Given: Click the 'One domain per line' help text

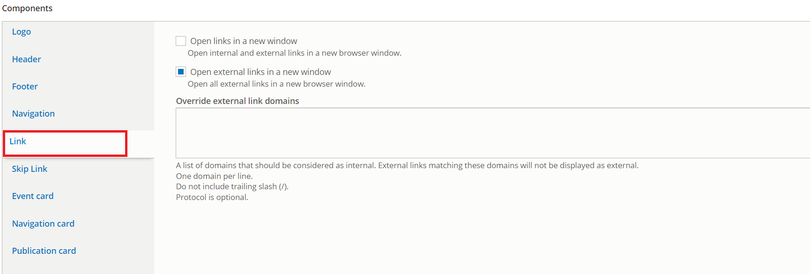Looking at the screenshot, I should [214, 176].
